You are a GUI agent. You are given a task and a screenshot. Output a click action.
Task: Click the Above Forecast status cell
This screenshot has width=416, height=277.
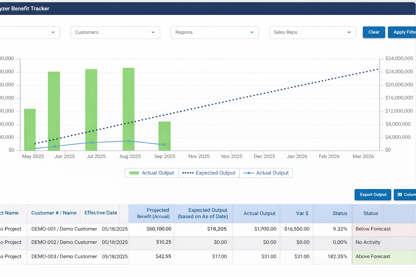[373, 256]
